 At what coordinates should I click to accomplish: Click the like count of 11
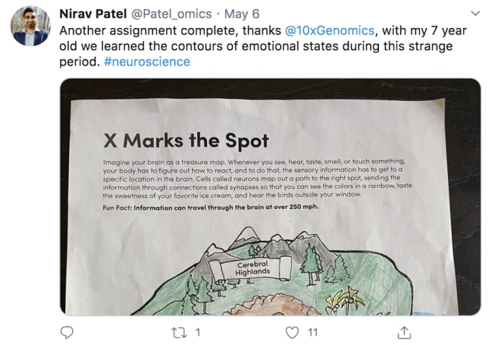pos(312,332)
